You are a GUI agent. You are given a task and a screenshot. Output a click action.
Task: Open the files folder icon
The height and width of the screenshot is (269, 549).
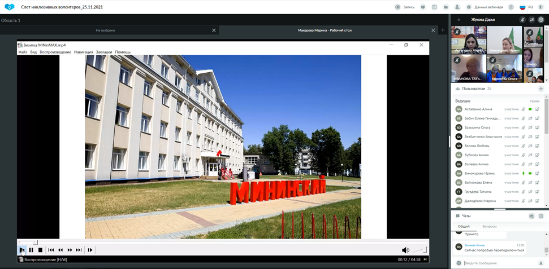click(446, 7)
